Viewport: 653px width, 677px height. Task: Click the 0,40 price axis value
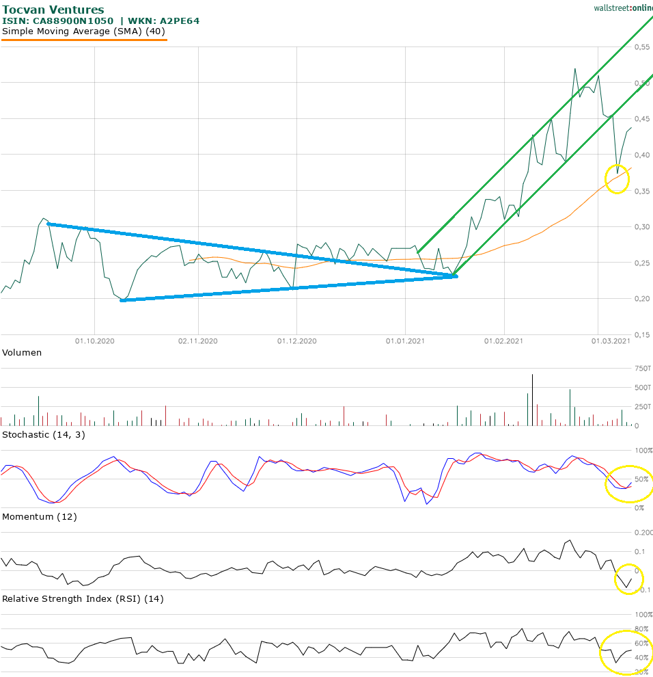tap(642, 155)
